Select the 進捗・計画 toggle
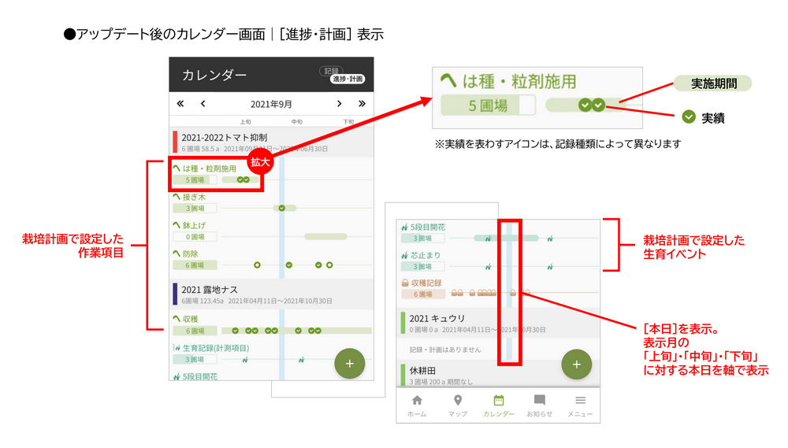 click(x=348, y=79)
